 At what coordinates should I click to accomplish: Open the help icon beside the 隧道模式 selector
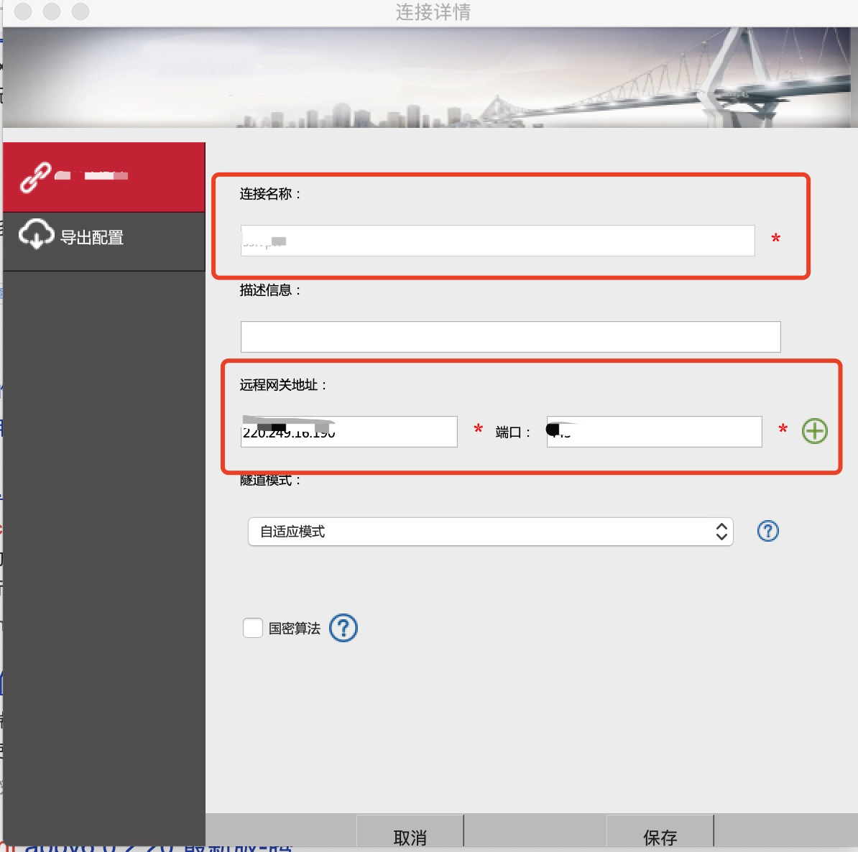(767, 531)
